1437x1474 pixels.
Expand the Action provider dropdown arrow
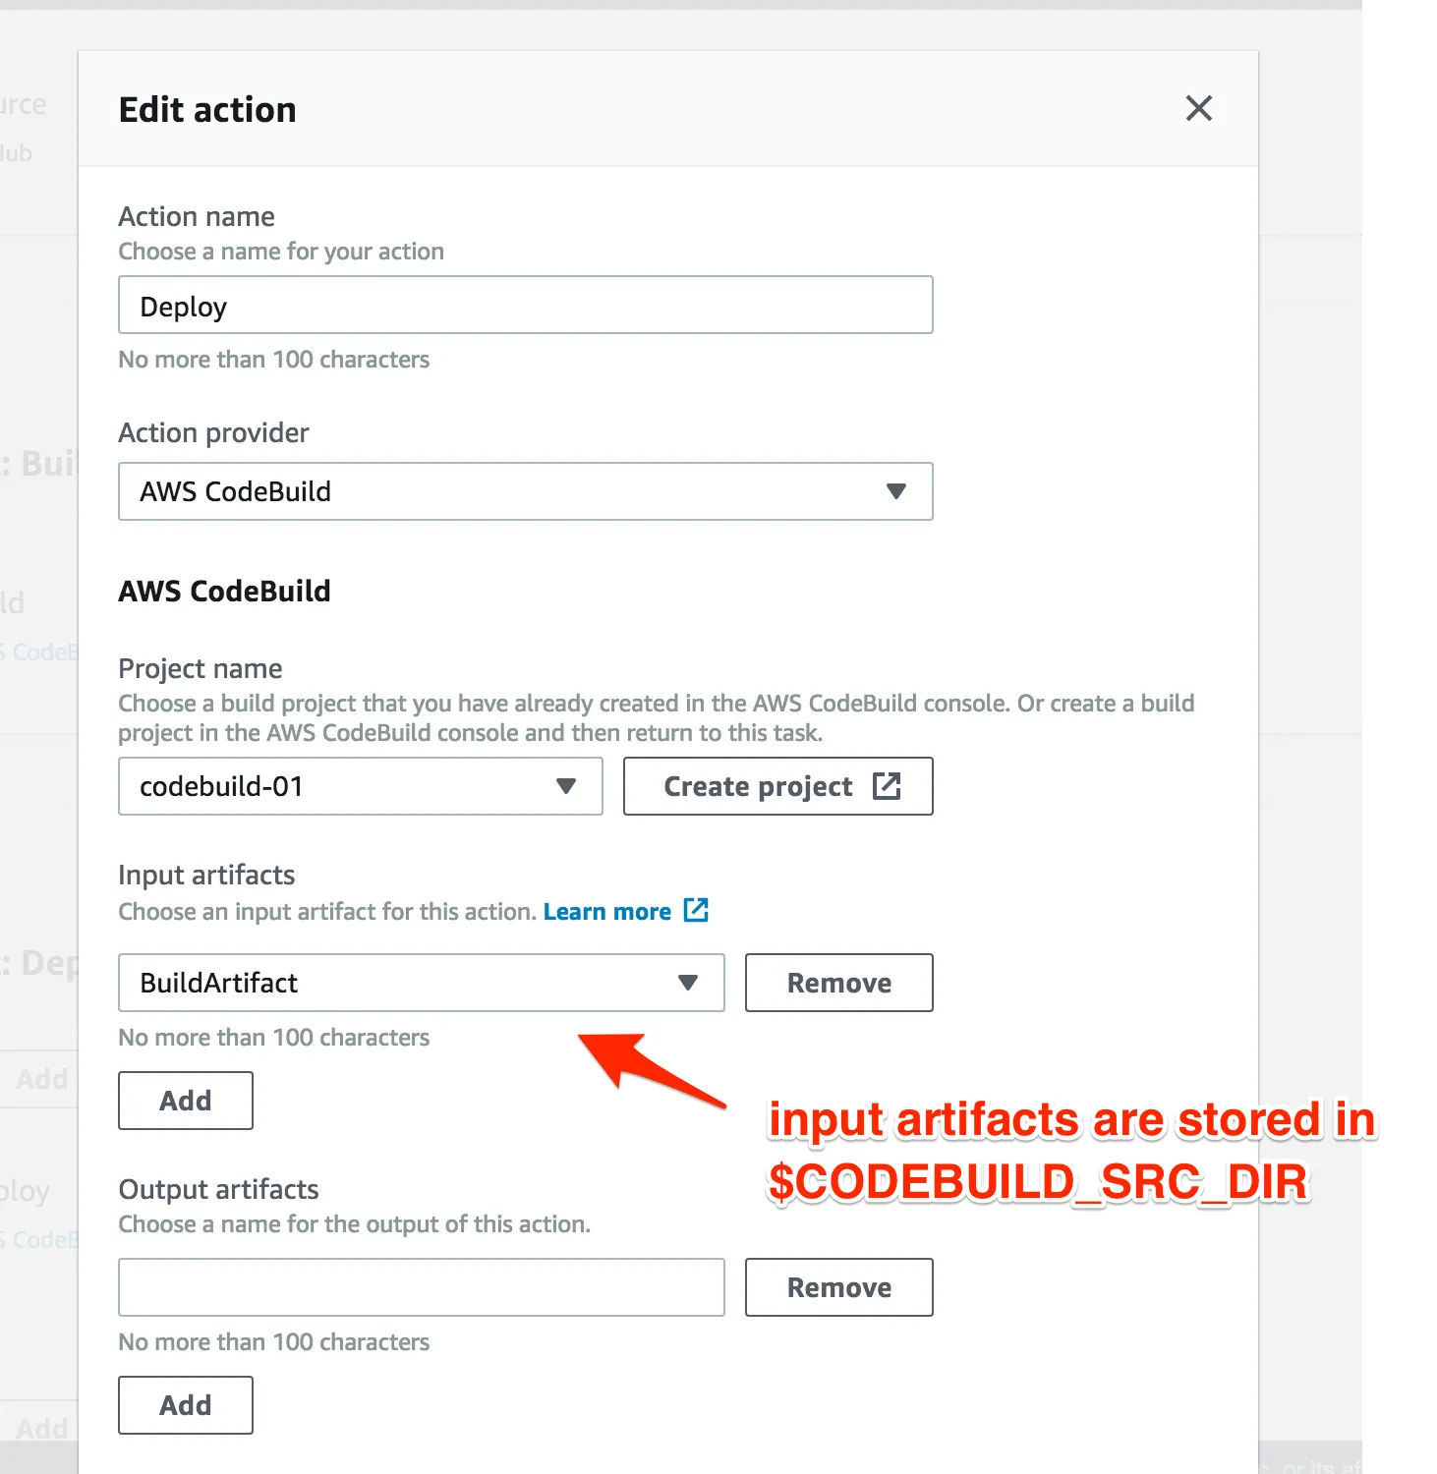pyautogui.click(x=895, y=491)
